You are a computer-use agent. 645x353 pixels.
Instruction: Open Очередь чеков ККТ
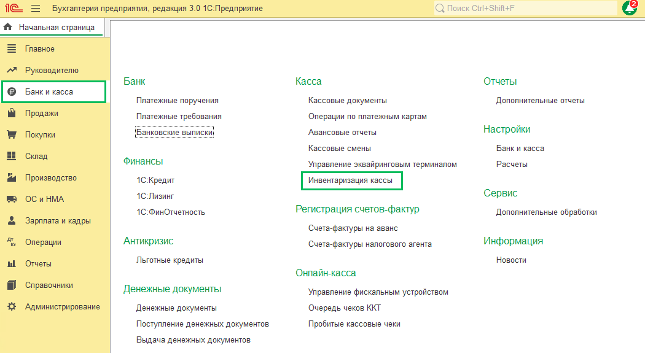tap(344, 308)
